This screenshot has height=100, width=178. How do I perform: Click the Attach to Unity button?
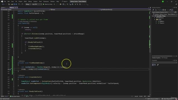pyautogui.click(x=48, y=4)
